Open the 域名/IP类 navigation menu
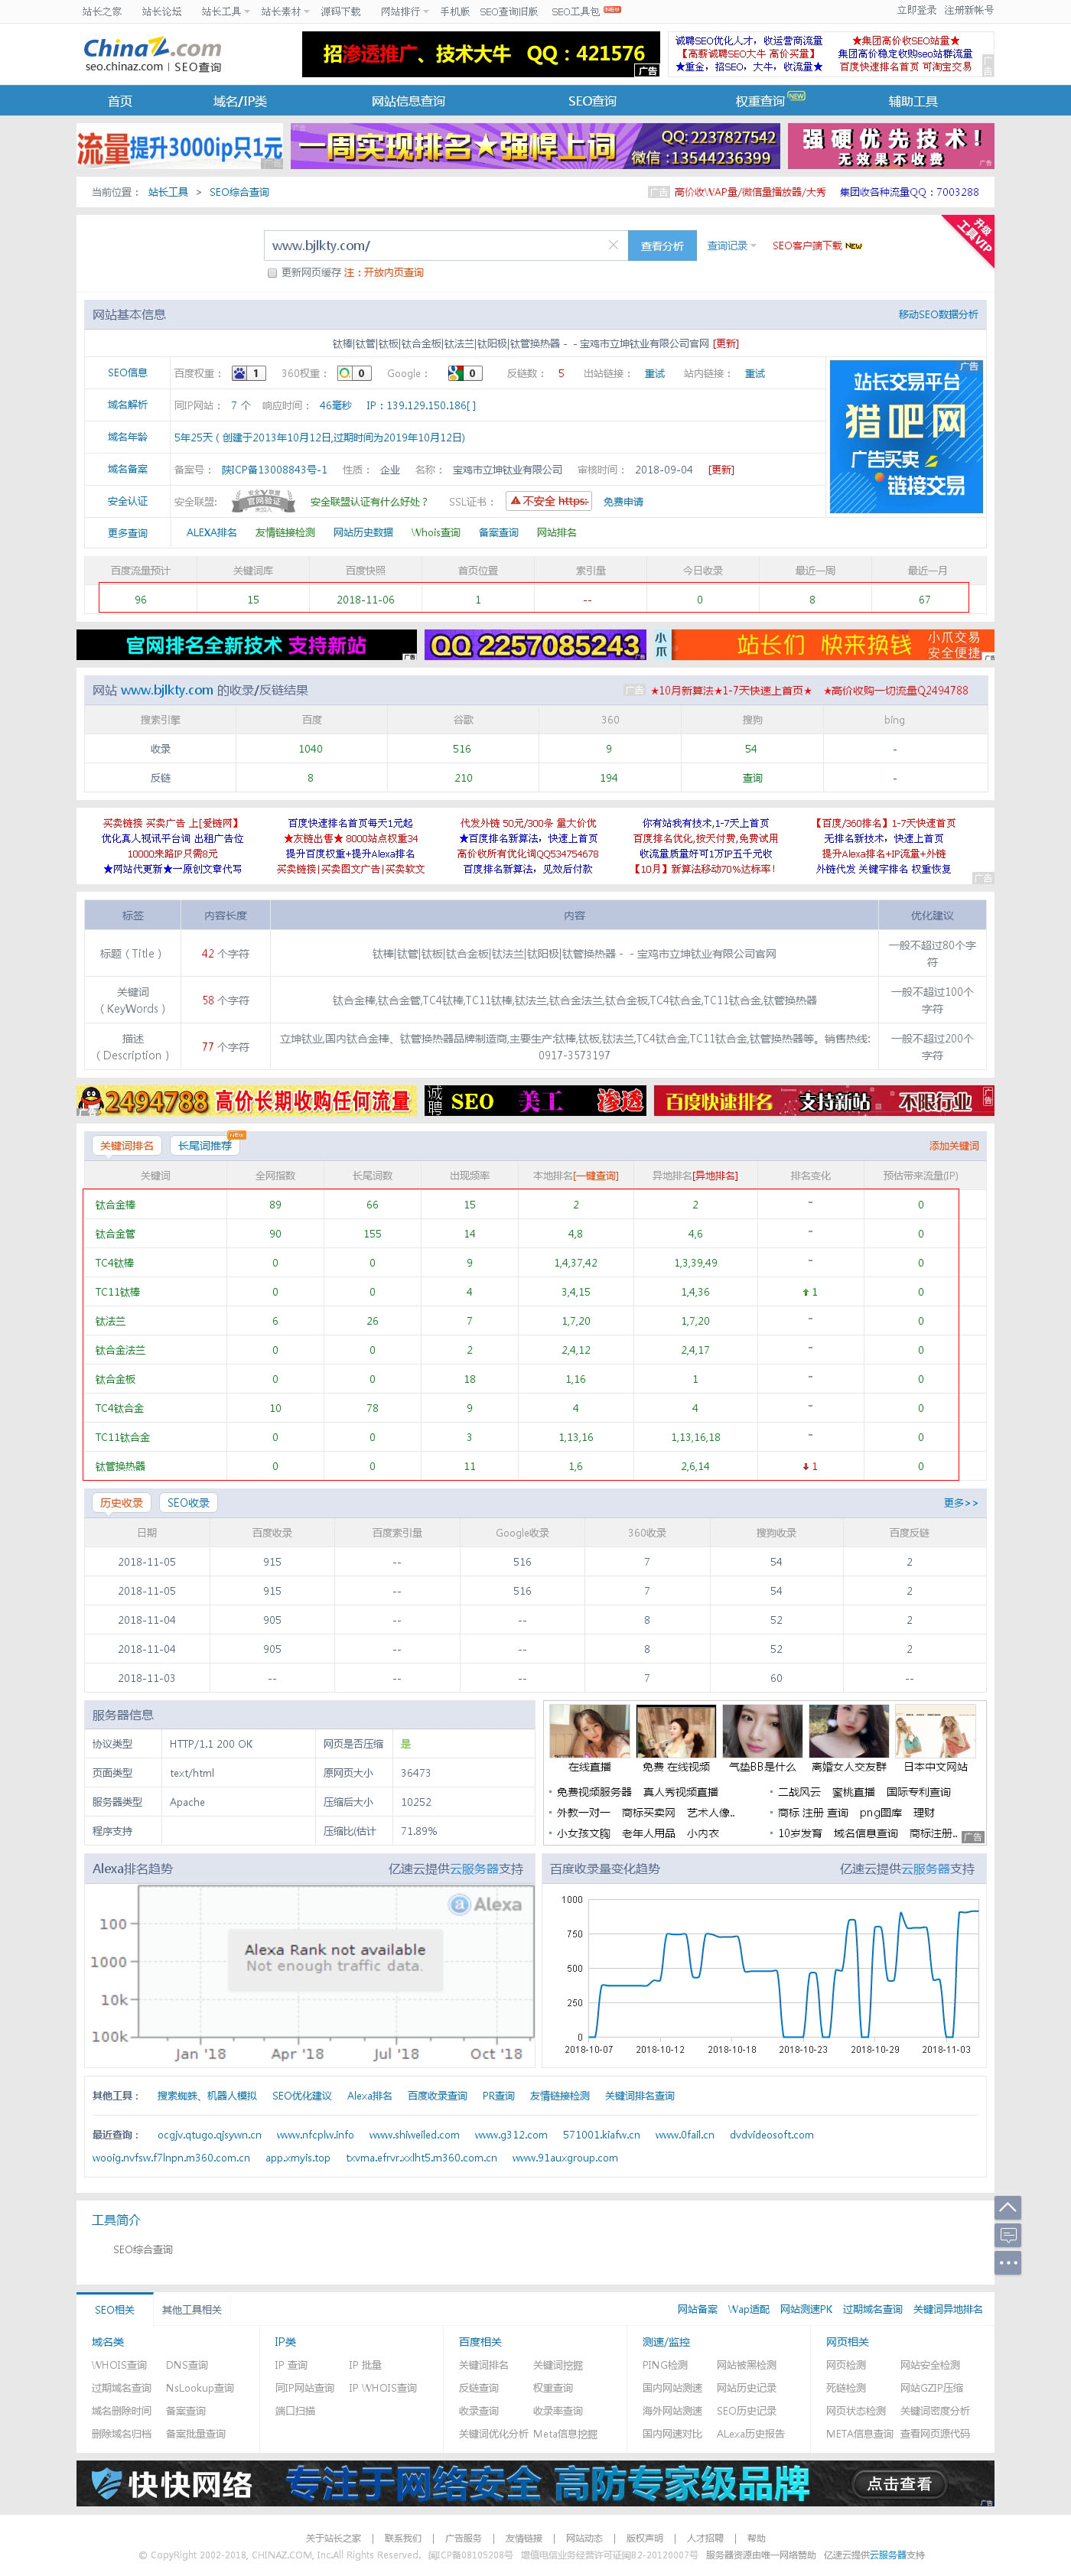1071x2576 pixels. 240,101
